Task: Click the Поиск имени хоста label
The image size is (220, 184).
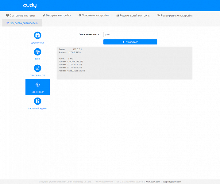Action: tap(89, 34)
